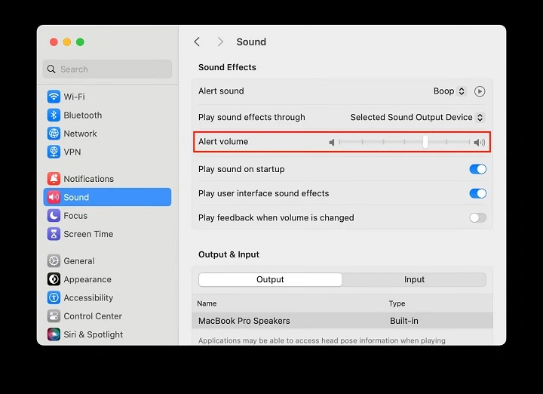Switch to the Input tab

[x=414, y=279]
